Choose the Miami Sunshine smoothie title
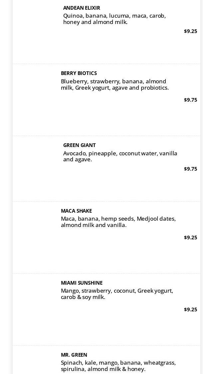203x374 pixels. [x=82, y=283]
